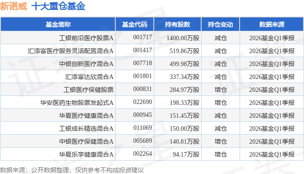The height and width of the screenshot is (174, 304).
Task: Select the holding 337.34万股
Action: (x=184, y=77)
